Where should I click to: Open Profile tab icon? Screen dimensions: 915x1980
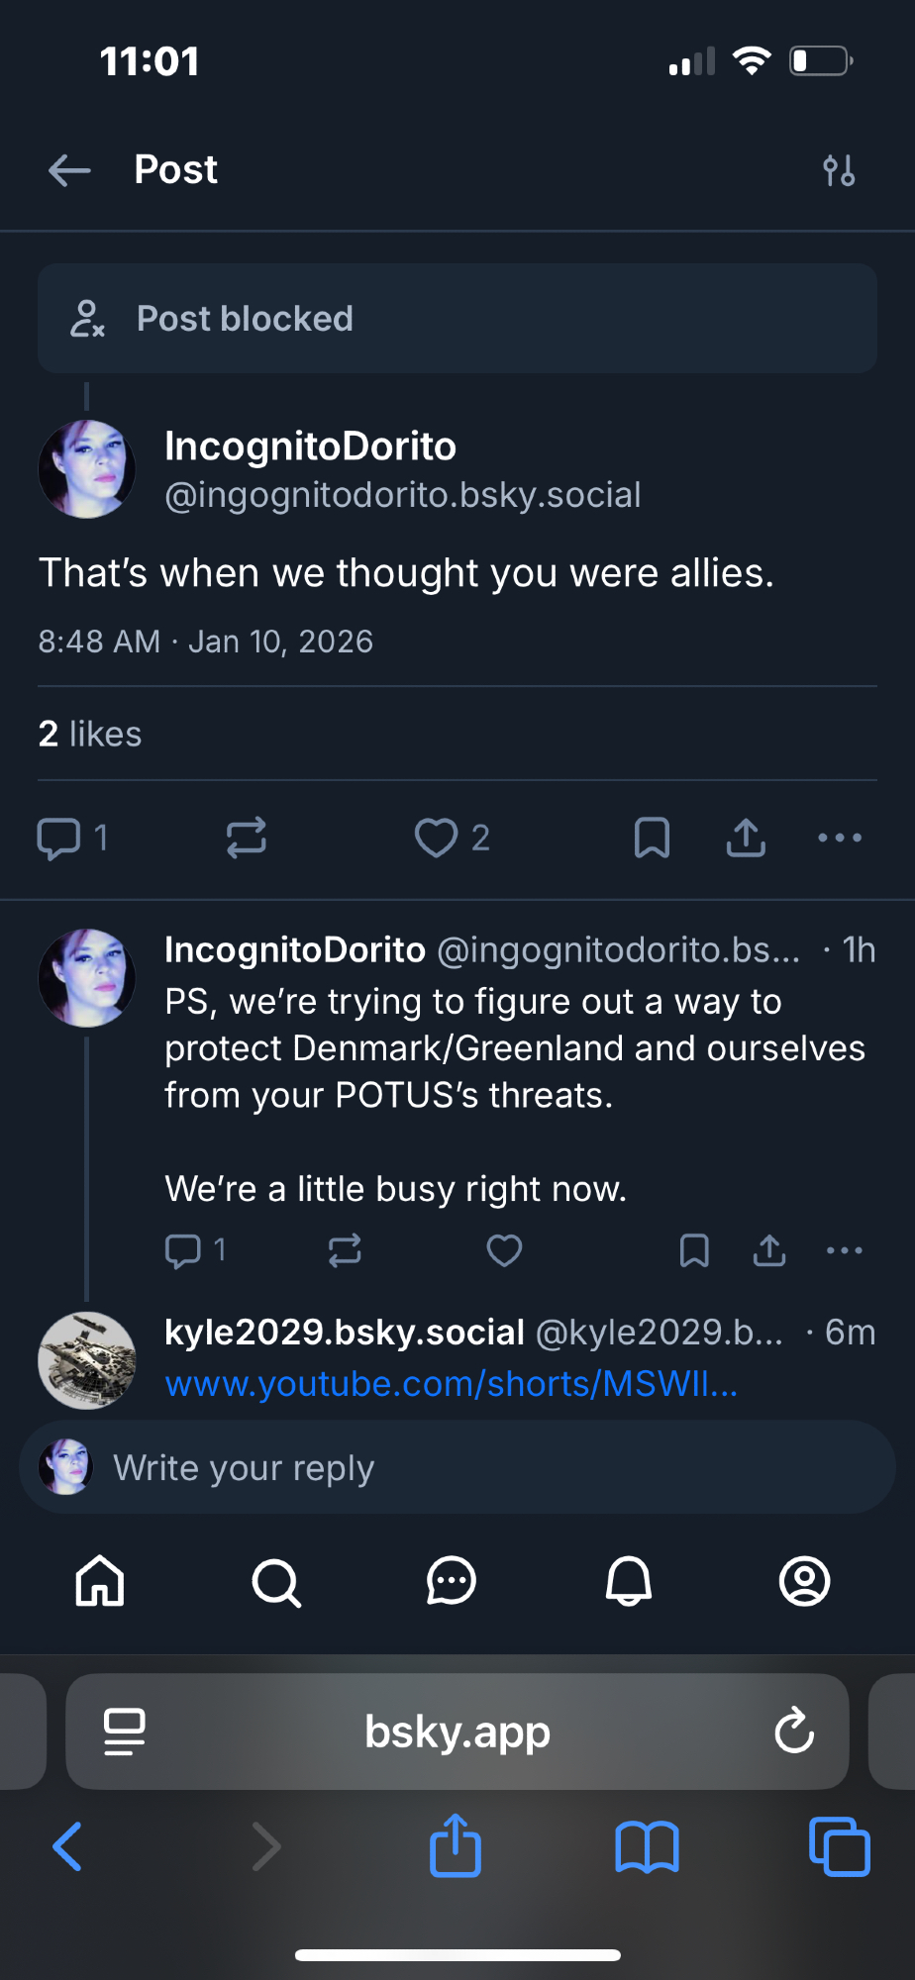(804, 1581)
